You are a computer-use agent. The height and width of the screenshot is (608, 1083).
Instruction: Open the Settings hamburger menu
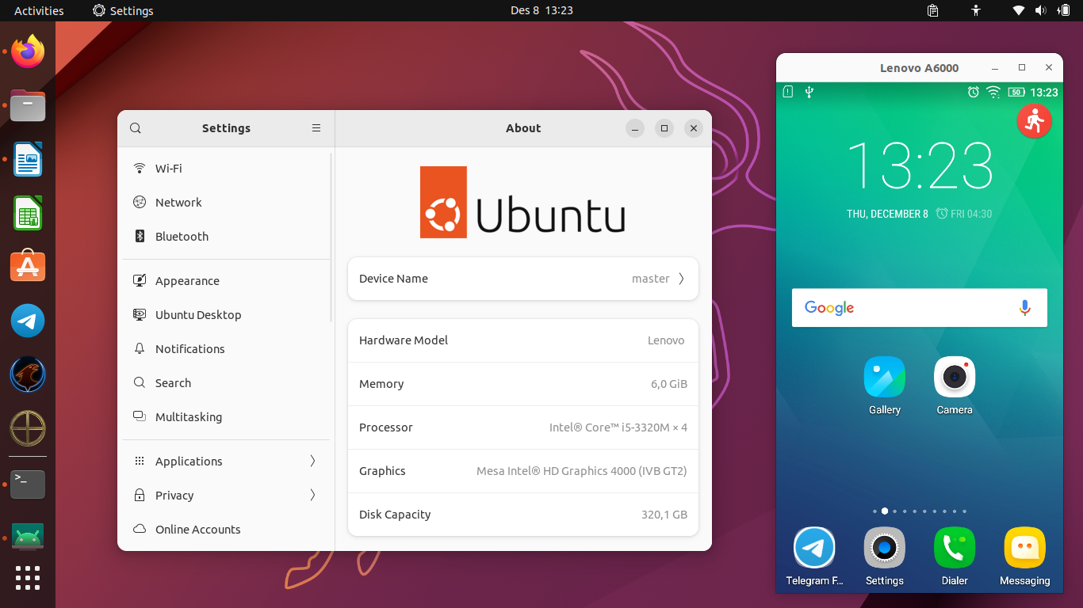[316, 128]
